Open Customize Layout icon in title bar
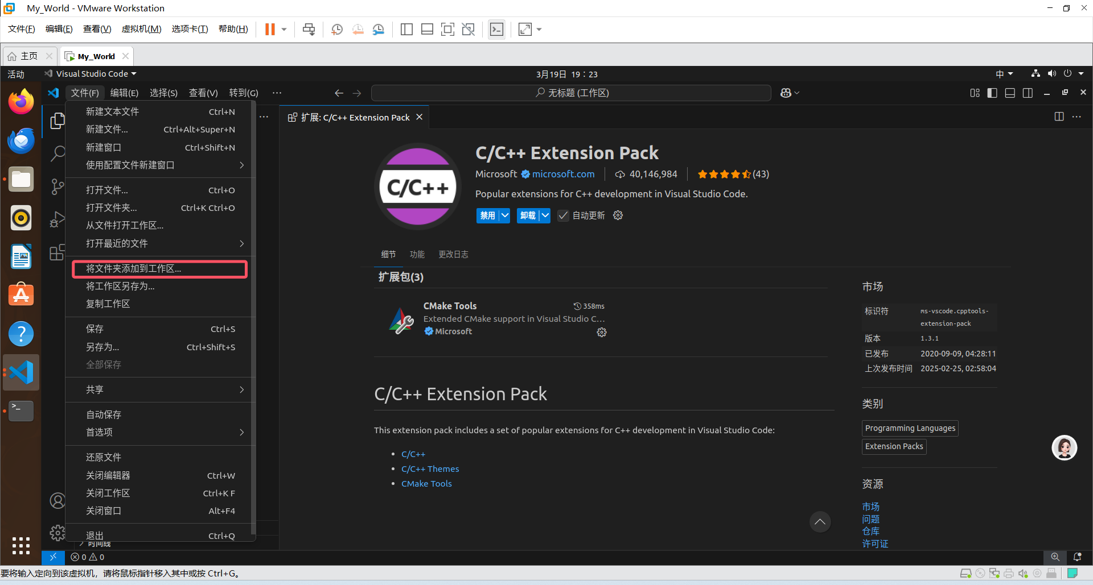 click(x=975, y=93)
